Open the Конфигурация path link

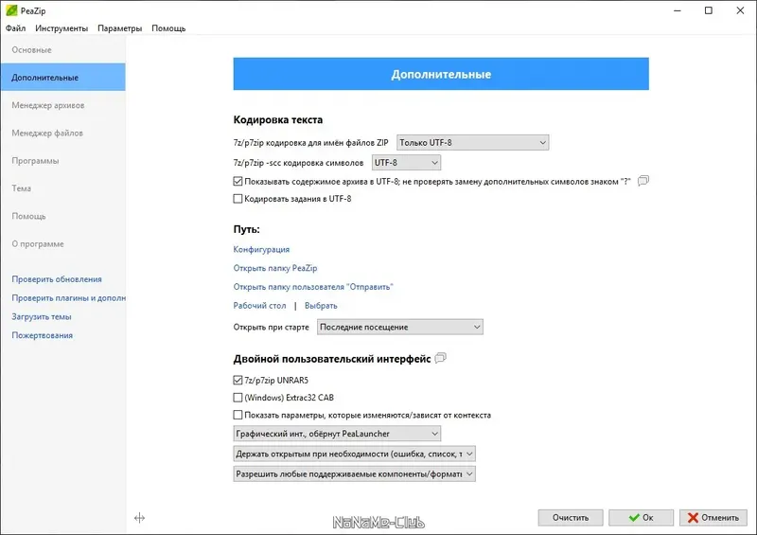(261, 249)
